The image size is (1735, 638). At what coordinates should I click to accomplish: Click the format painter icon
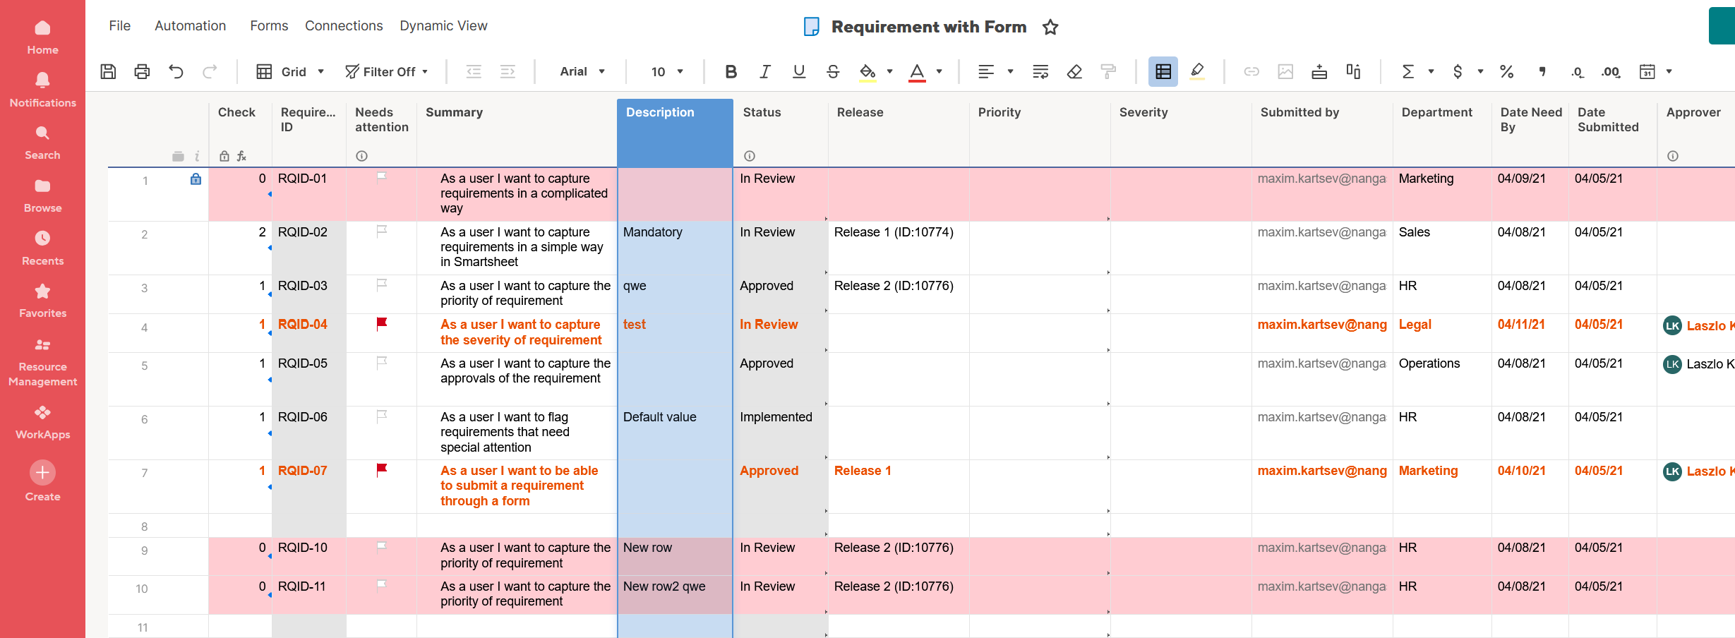tap(1107, 71)
